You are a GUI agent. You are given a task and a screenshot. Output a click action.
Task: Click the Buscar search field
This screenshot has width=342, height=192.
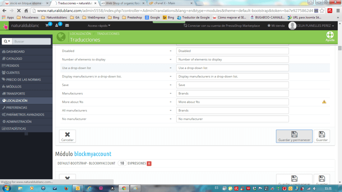click(31, 41)
